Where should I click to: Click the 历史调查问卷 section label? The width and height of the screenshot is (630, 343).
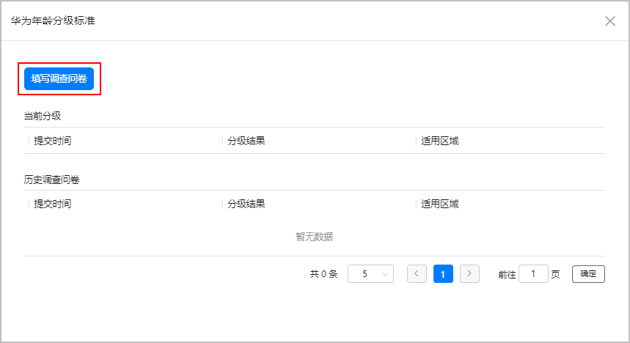pyautogui.click(x=52, y=180)
